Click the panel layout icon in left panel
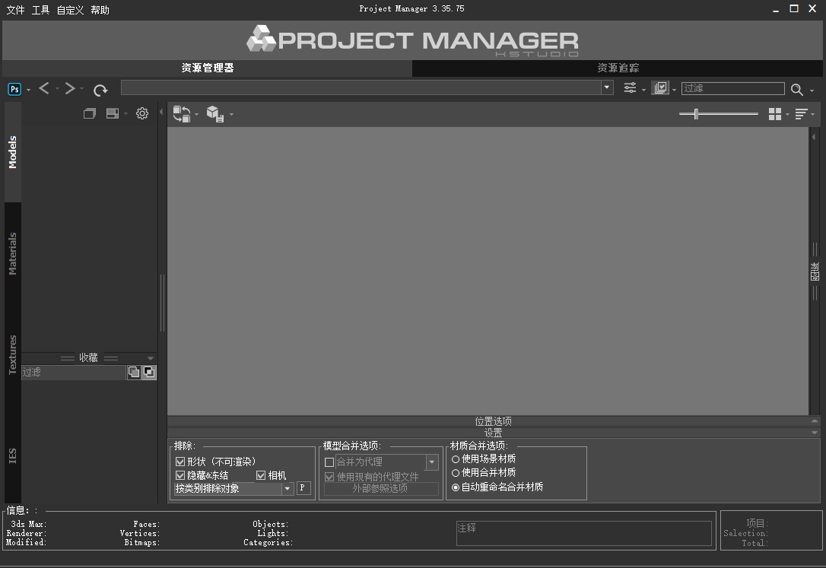Viewport: 826px width, 568px height. click(x=113, y=113)
